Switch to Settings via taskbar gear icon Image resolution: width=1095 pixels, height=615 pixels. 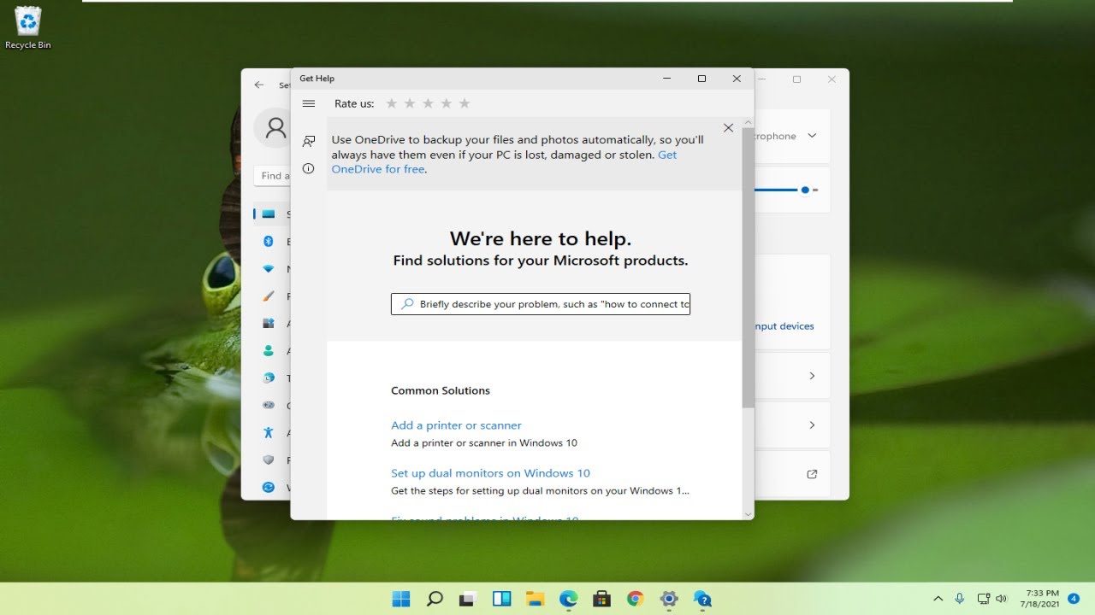click(669, 599)
